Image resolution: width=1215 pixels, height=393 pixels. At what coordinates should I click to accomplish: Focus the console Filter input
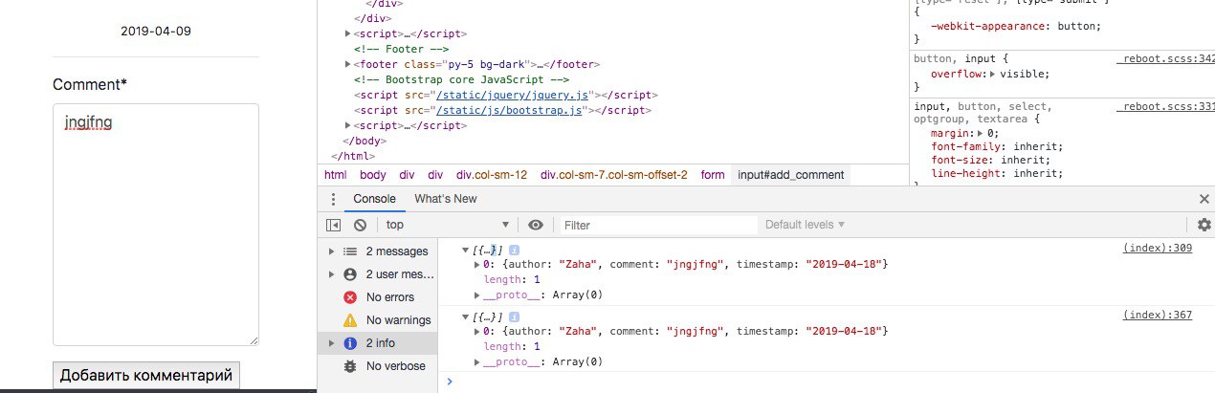pos(657,225)
